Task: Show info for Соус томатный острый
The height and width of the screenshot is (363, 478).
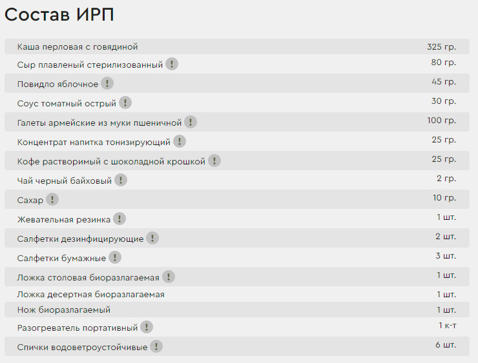Action: 125,103
